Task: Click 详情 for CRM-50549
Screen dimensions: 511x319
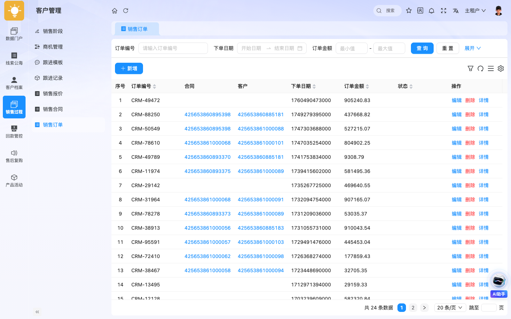Action: [484, 129]
